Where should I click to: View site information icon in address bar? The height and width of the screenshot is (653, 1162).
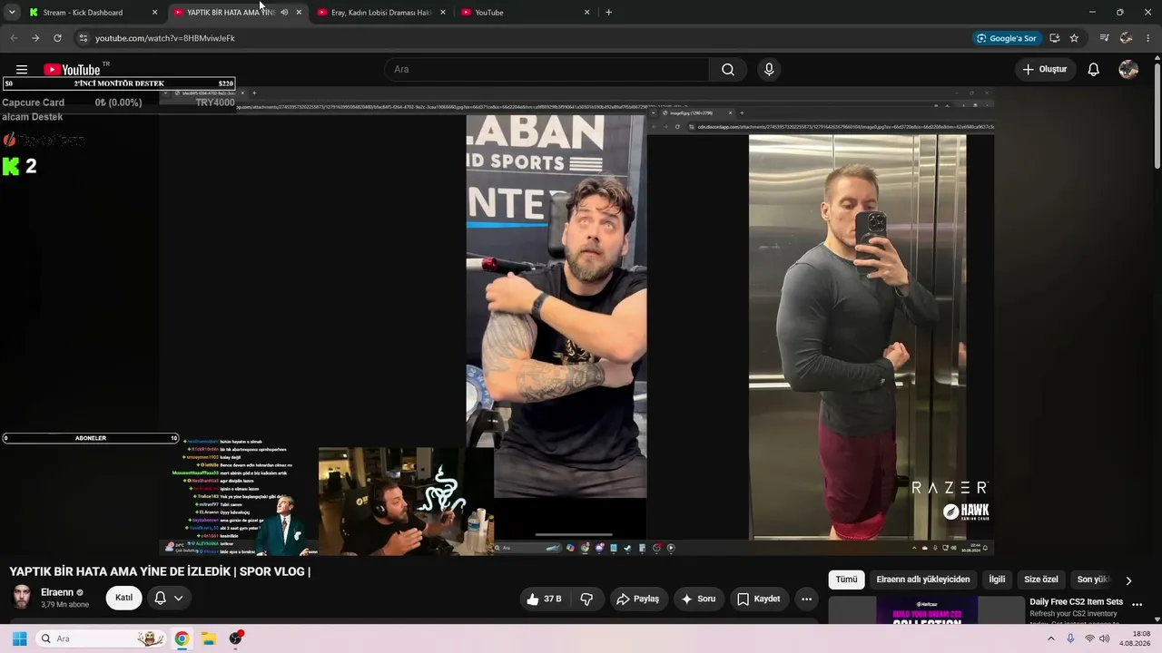83,38
